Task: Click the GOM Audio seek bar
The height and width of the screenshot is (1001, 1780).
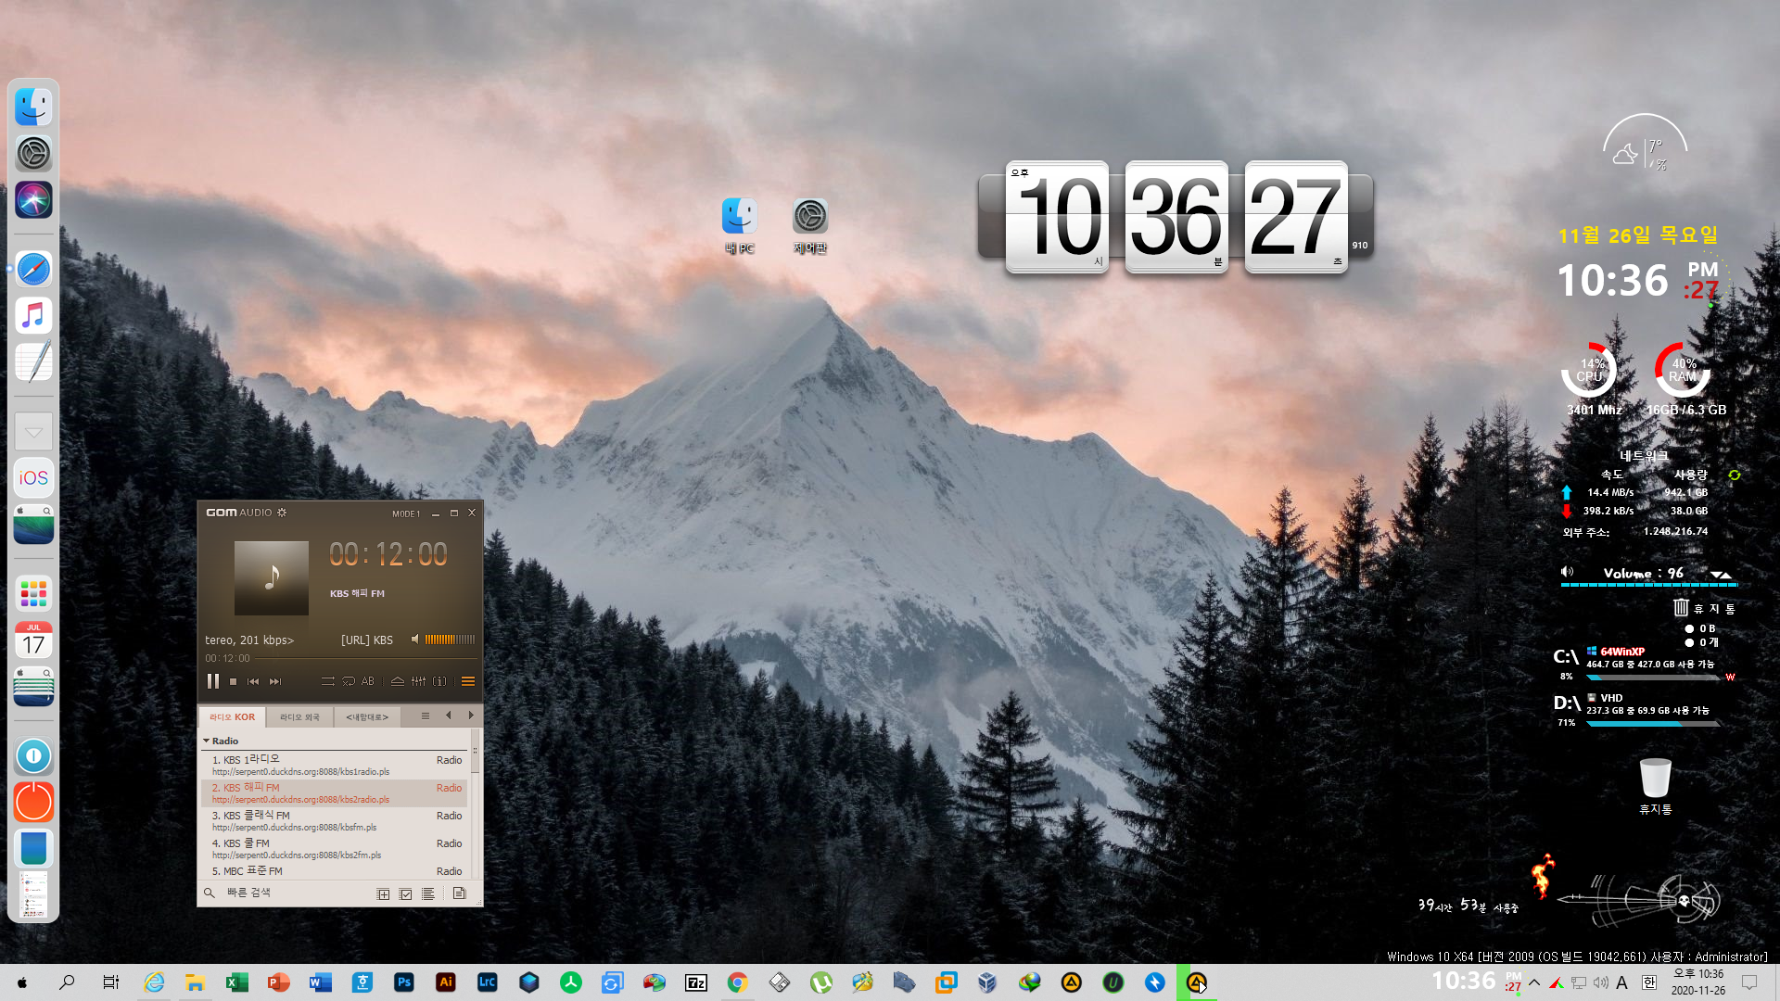Action: pyautogui.click(x=366, y=658)
